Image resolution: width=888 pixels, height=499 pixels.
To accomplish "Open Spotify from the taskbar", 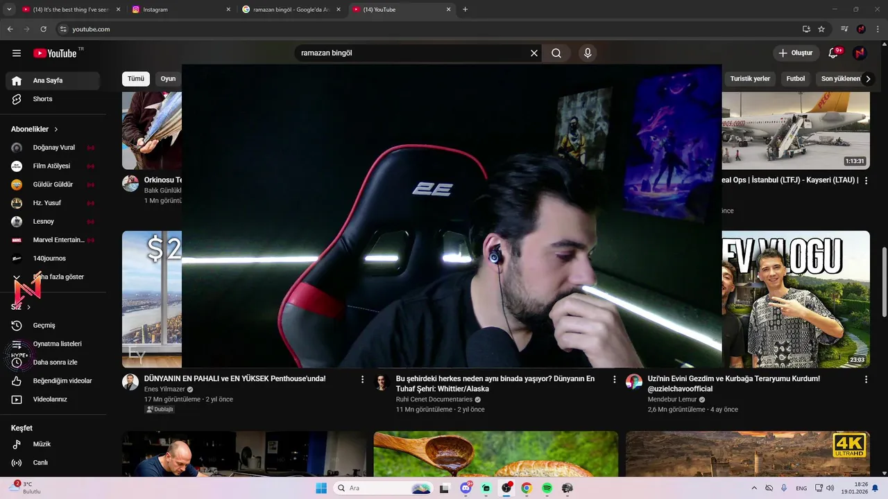I will tap(547, 488).
